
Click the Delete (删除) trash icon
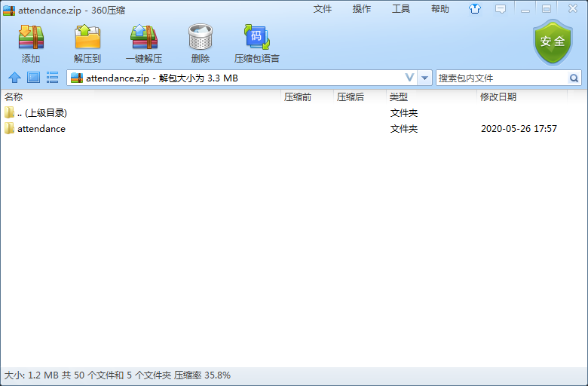pyautogui.click(x=201, y=37)
